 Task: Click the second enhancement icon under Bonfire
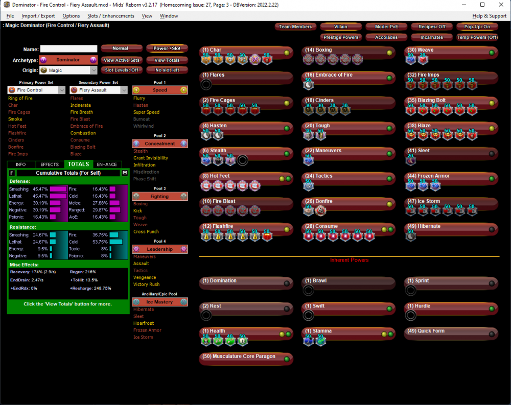(321, 211)
